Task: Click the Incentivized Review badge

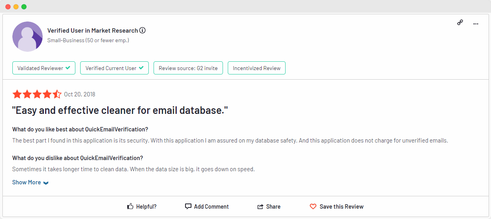Action: 256,68
